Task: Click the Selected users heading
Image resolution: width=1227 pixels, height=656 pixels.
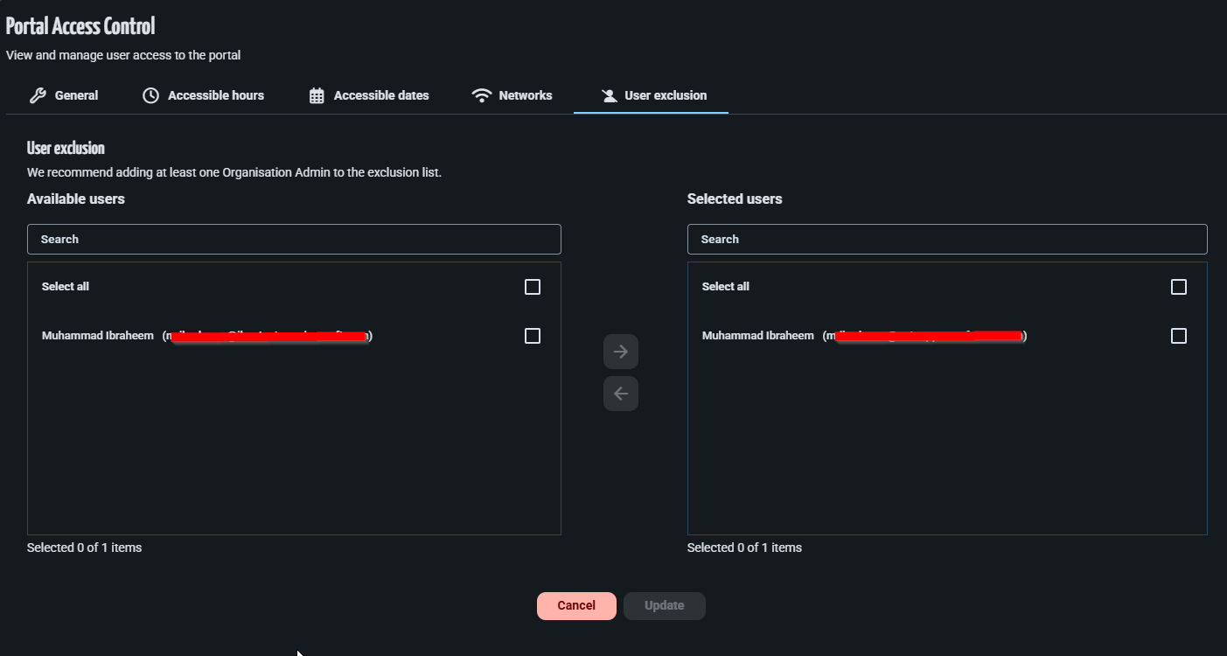Action: click(x=735, y=199)
